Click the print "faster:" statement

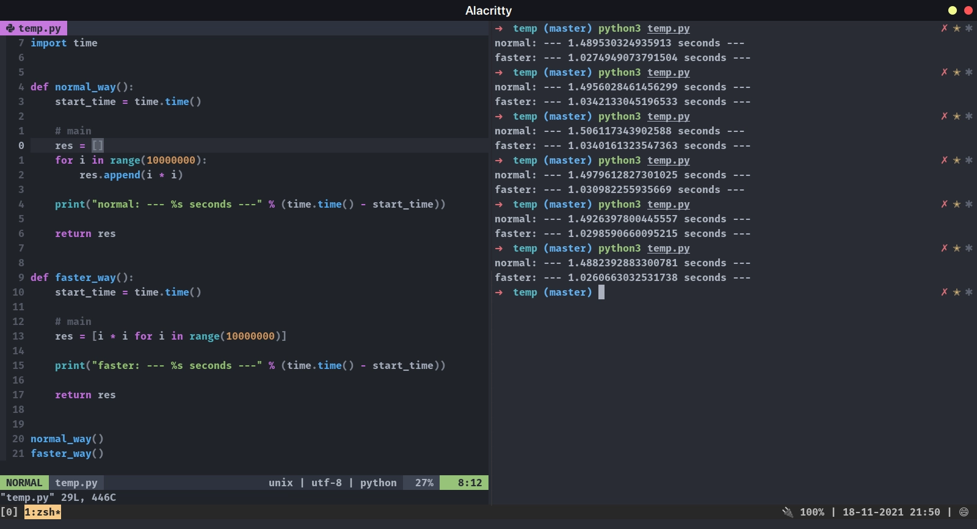click(x=250, y=365)
